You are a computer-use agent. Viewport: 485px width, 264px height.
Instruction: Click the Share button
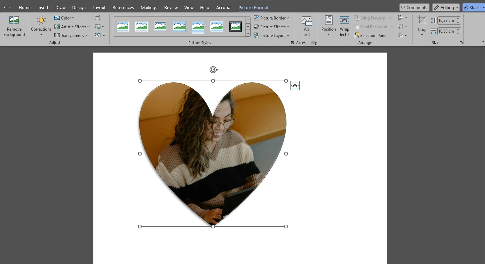click(473, 7)
